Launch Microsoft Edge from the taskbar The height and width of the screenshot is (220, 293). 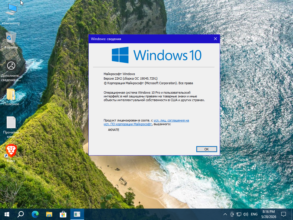35,214
